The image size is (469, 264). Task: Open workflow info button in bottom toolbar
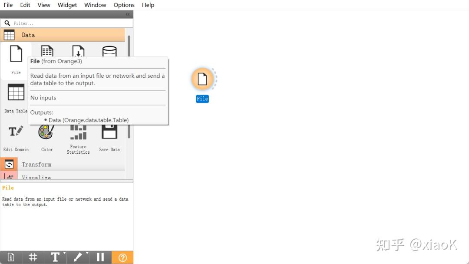11,257
